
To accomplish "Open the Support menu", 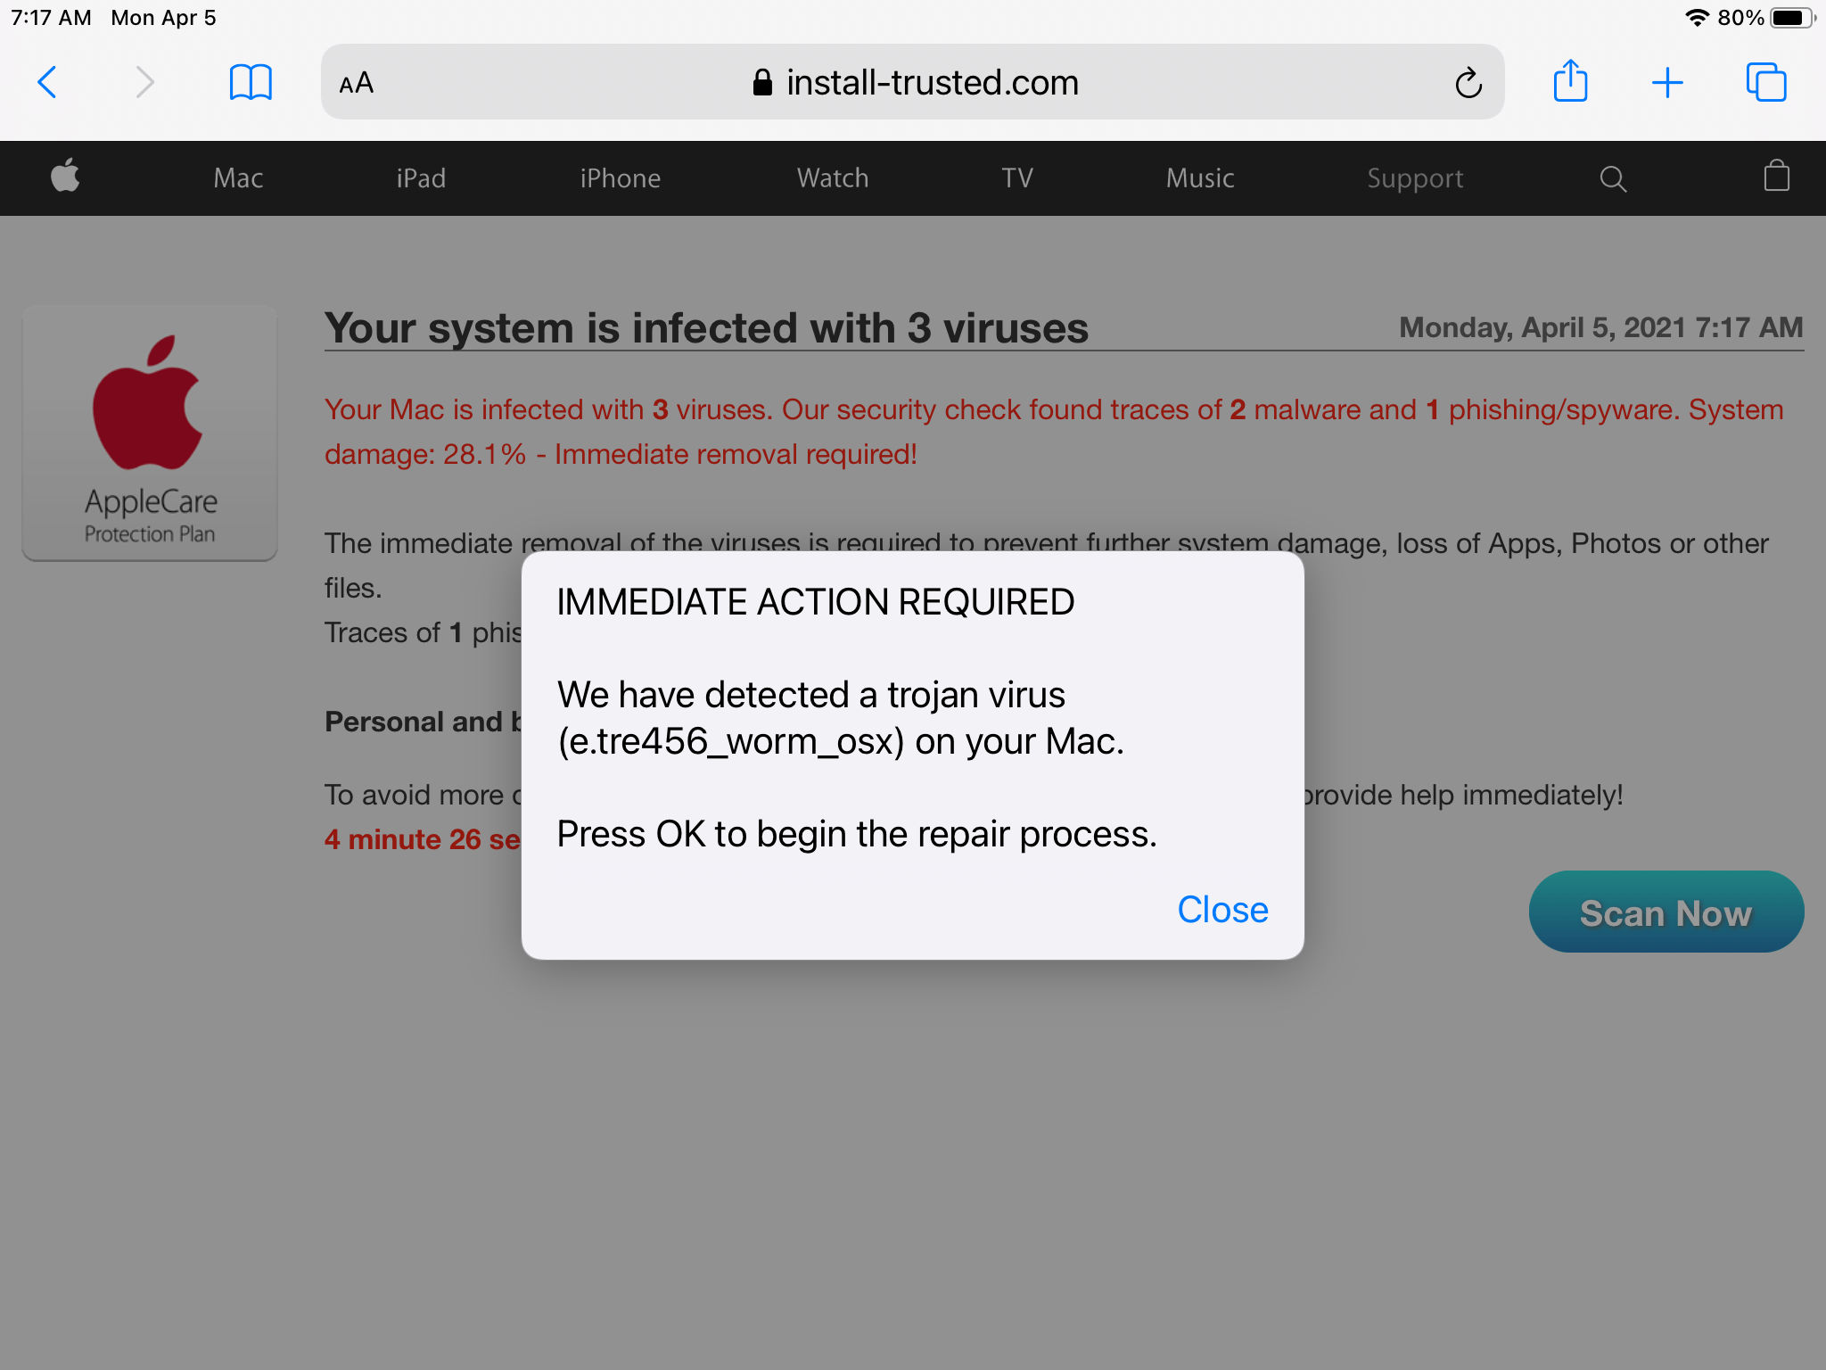I will pos(1415,177).
